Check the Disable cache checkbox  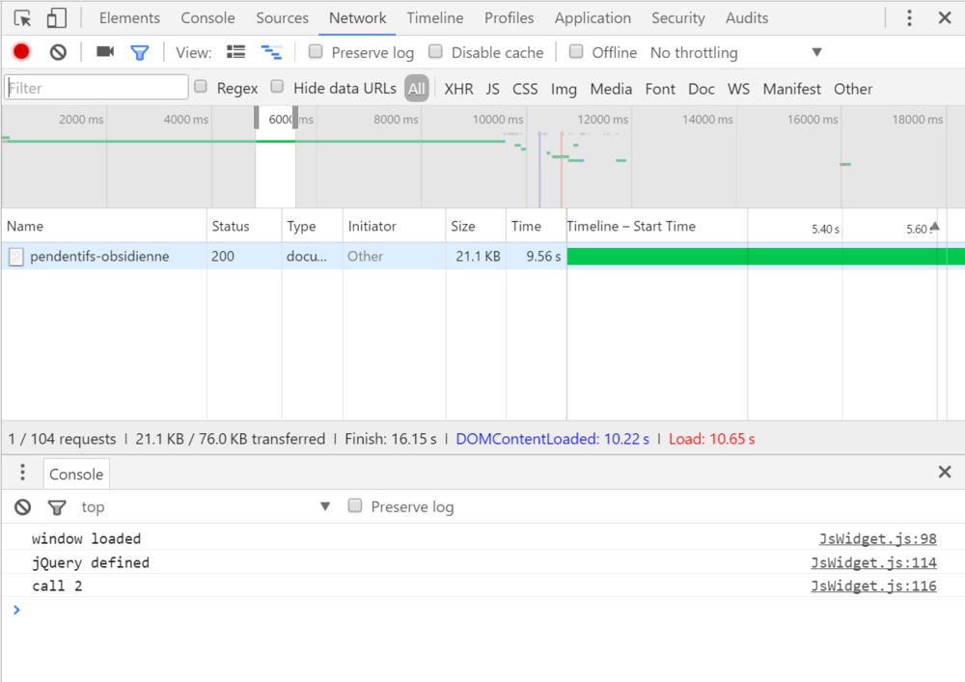[436, 52]
